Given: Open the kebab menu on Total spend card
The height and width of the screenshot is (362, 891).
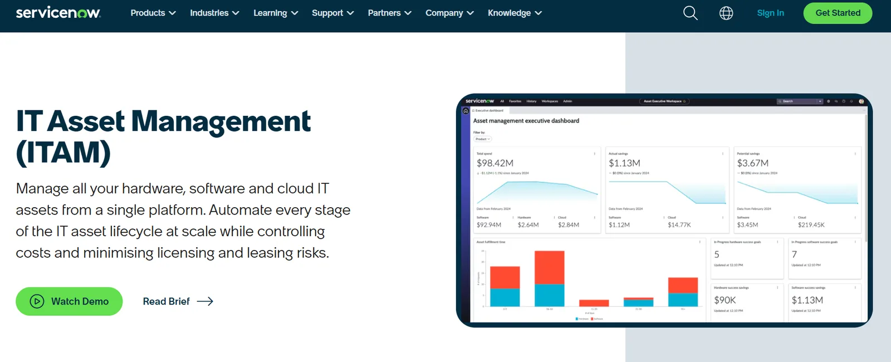Looking at the screenshot, I should pyautogui.click(x=595, y=154).
